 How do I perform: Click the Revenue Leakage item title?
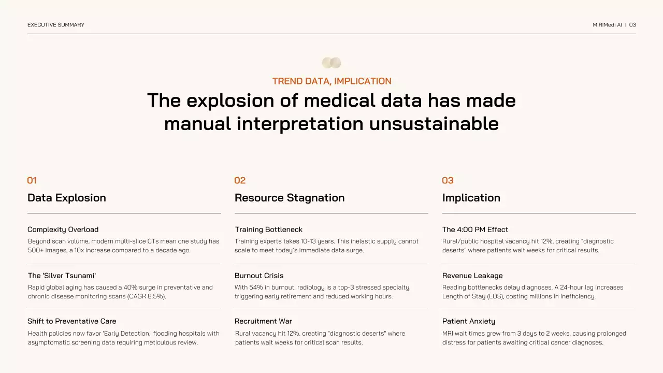click(x=472, y=276)
